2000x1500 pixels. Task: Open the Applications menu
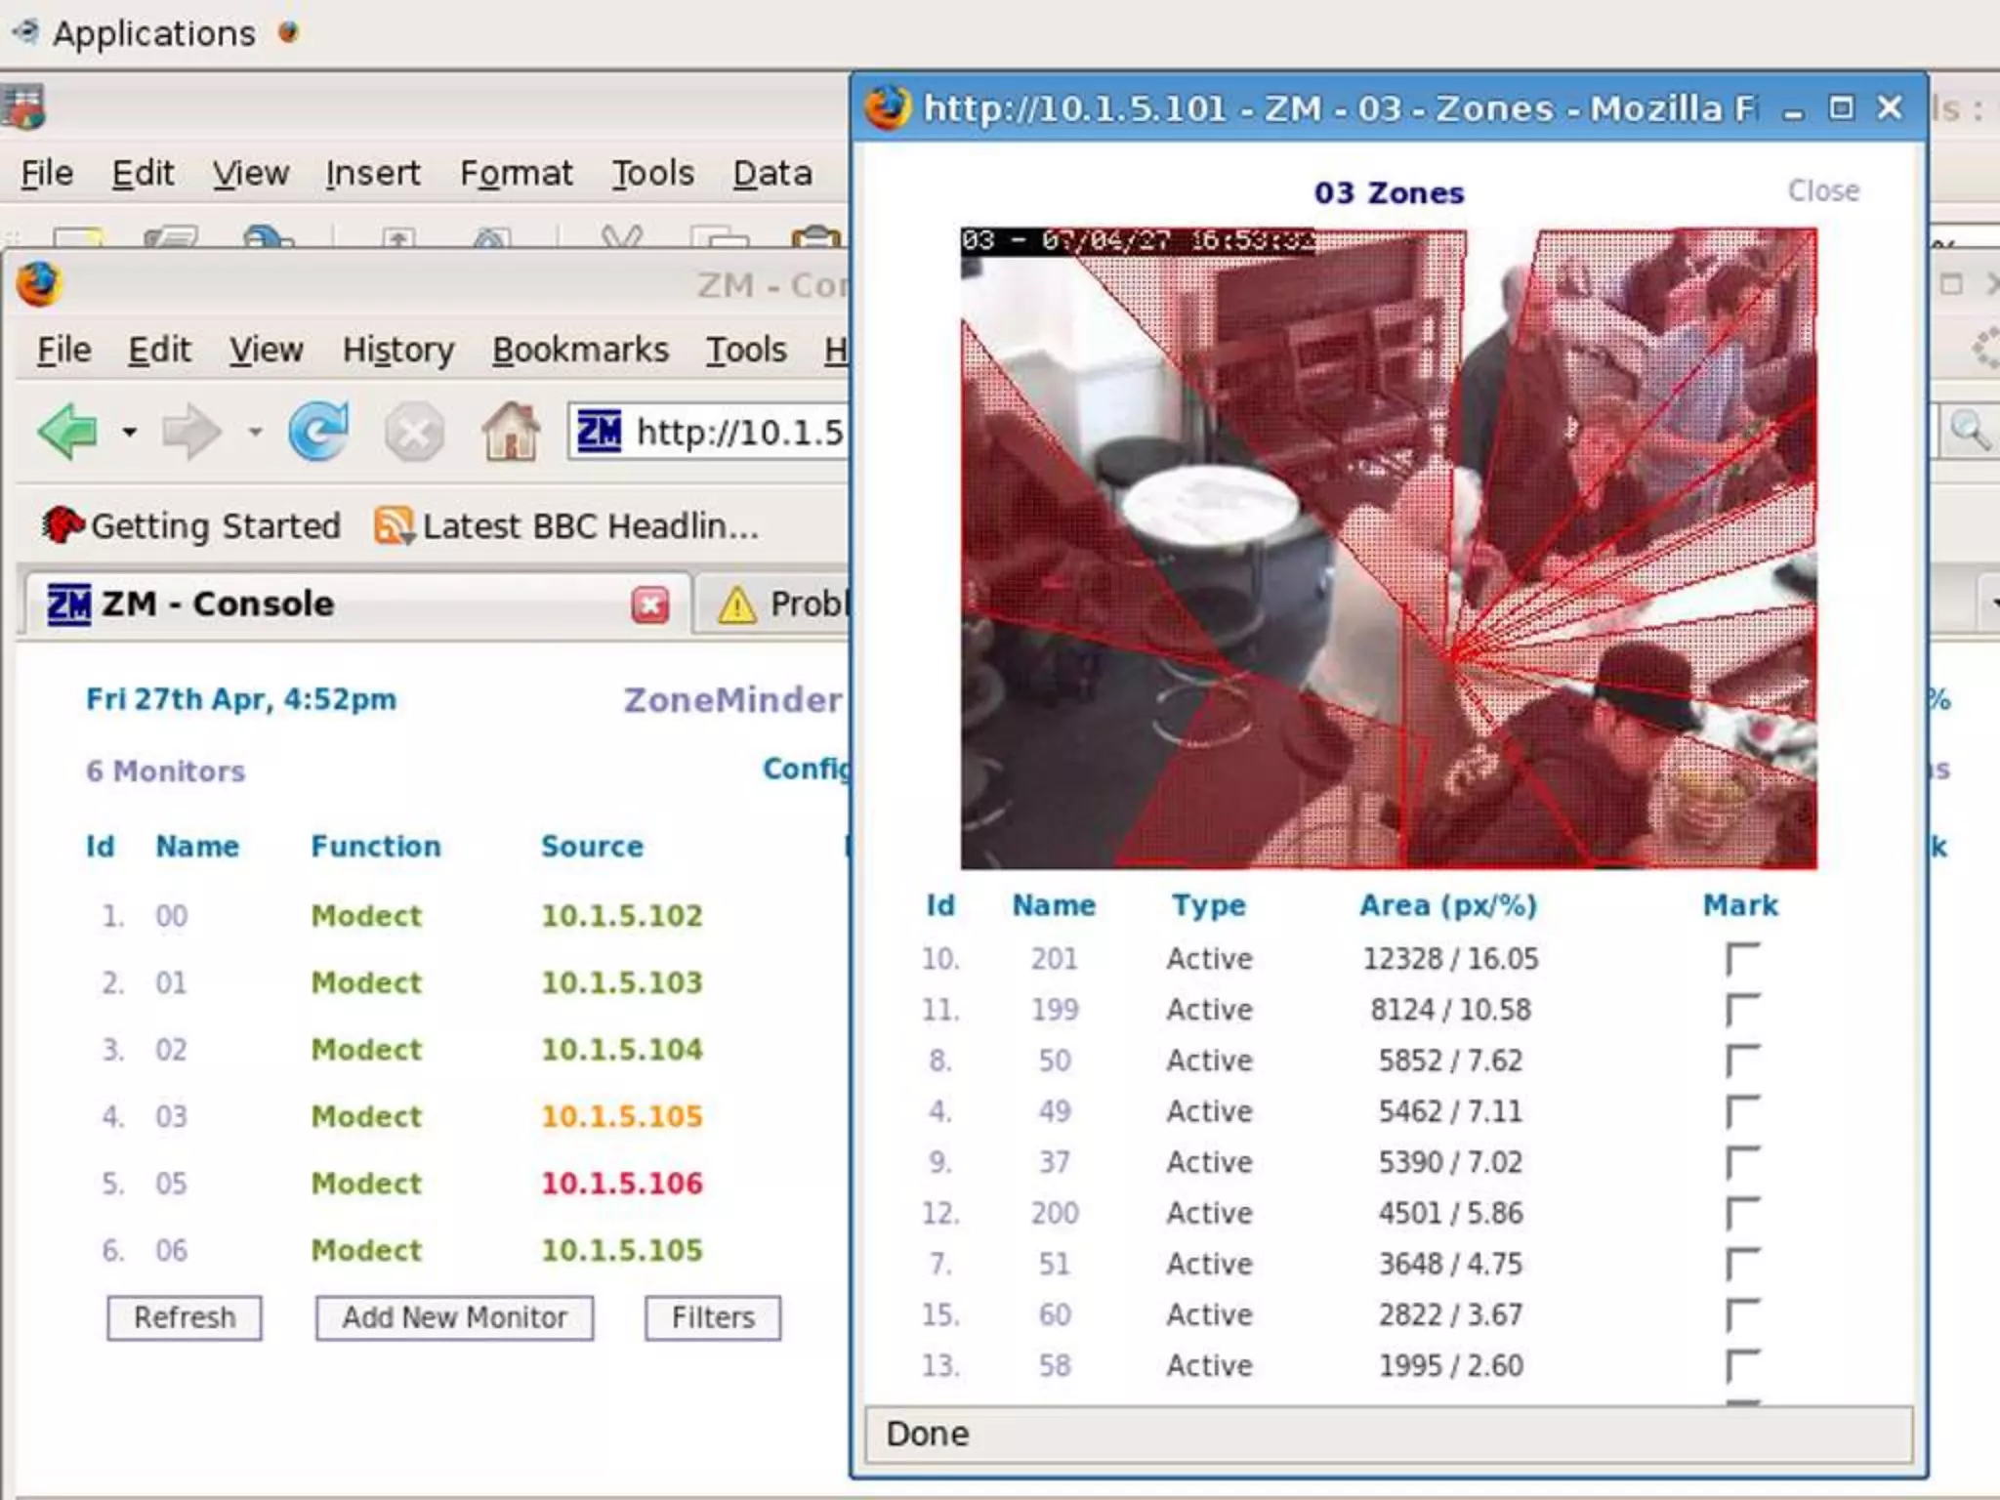click(153, 33)
